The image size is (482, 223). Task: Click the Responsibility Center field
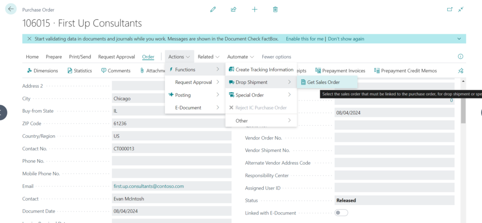click(394, 176)
